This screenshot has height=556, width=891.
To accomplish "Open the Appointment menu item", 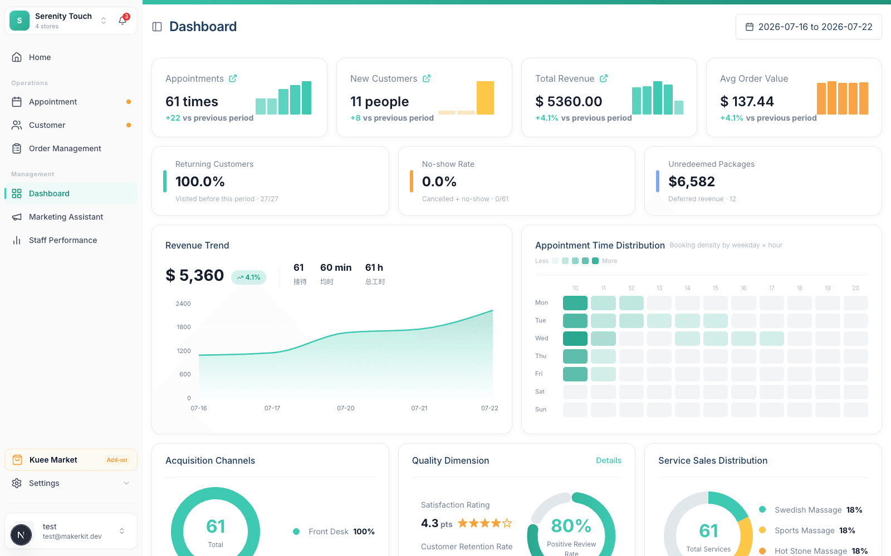I will point(71,102).
